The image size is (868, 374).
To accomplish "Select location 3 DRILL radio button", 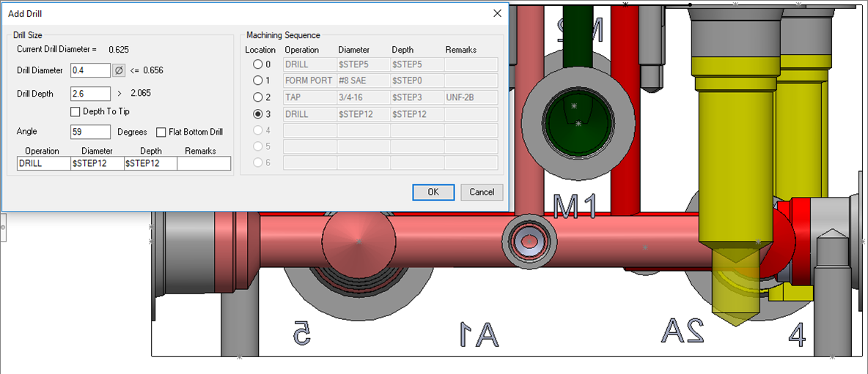I will click(x=257, y=114).
